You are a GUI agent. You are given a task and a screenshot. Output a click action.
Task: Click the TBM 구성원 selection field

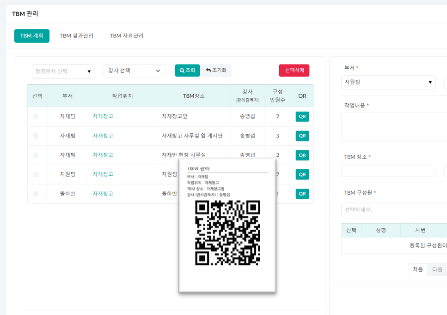(394, 210)
